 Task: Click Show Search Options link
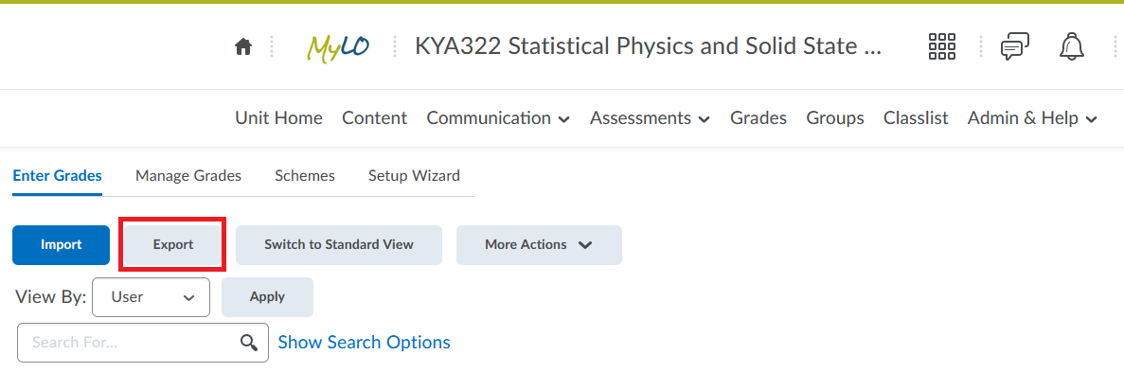coord(365,343)
